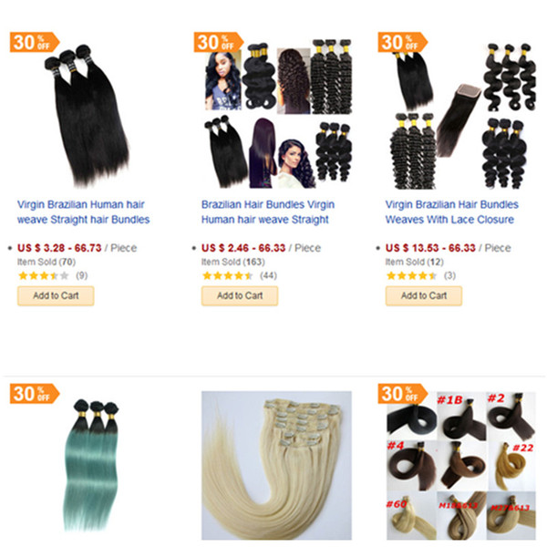Add the US $3.28 - 66.73 item to cart
This screenshot has width=547, height=547.
(56, 295)
